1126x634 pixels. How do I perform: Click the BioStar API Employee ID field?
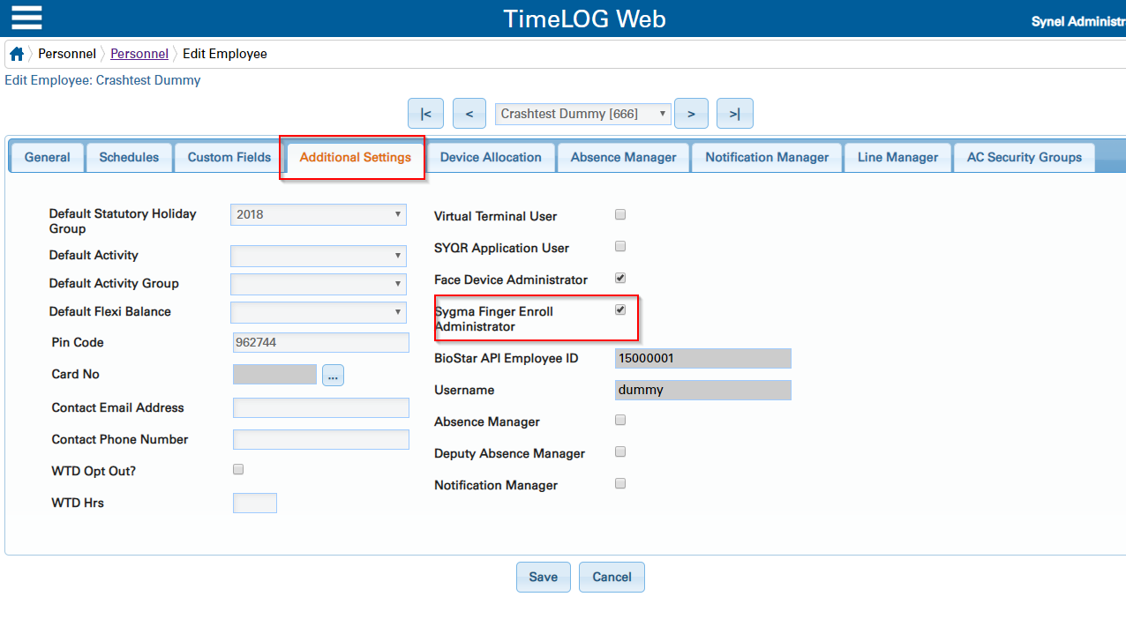703,358
